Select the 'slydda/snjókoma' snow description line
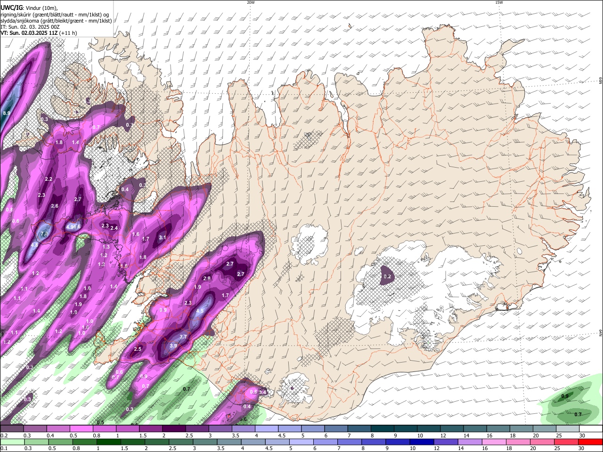Image resolution: width=603 pixels, height=452 pixels. 56,21
